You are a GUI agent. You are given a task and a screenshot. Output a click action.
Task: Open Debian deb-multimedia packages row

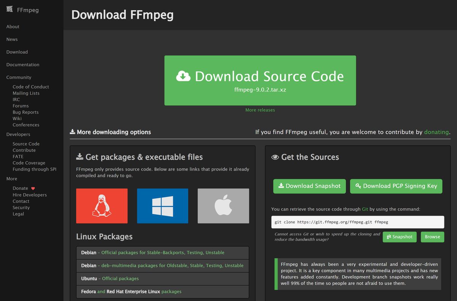pos(163,266)
